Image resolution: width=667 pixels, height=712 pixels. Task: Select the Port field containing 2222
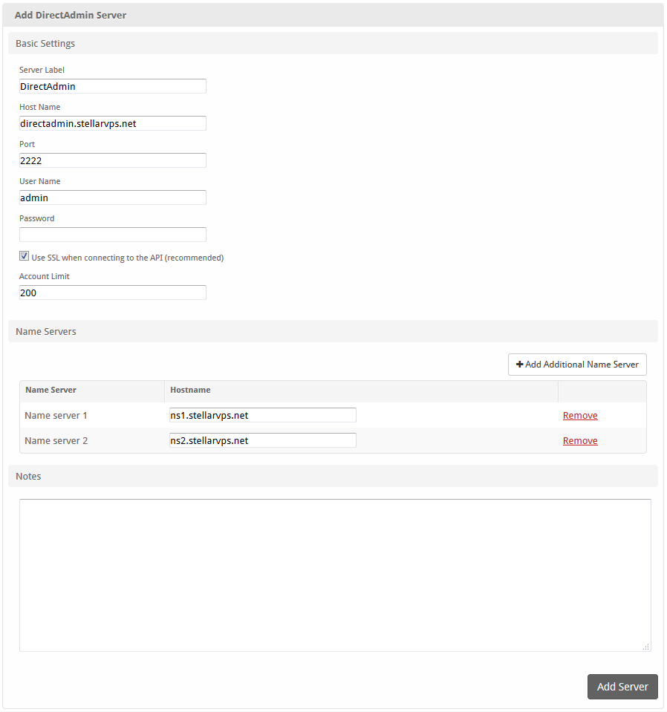[x=112, y=160]
